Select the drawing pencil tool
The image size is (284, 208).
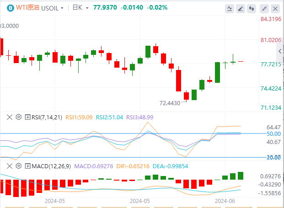[x=241, y=9]
